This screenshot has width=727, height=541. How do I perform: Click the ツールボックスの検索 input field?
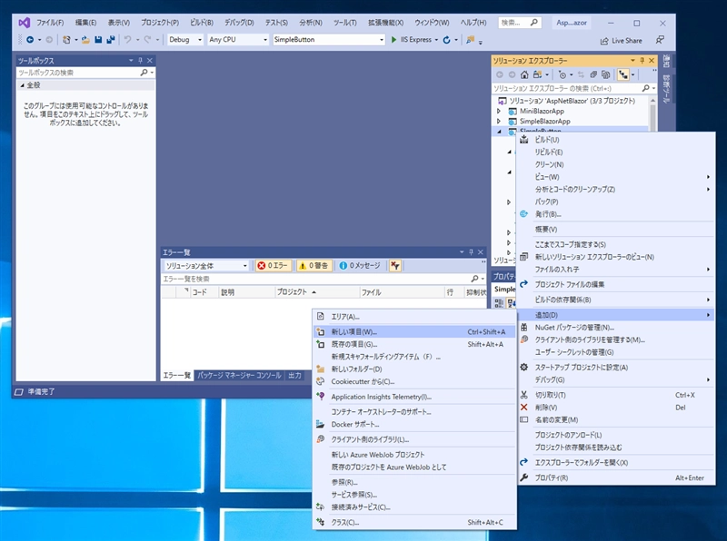point(78,73)
